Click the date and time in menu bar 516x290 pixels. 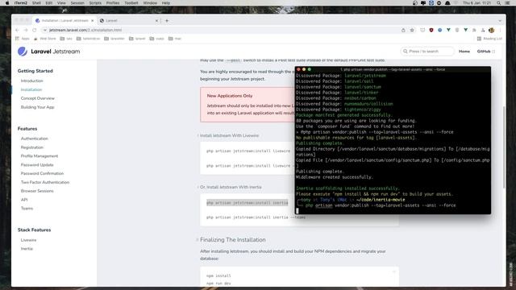click(476, 3)
